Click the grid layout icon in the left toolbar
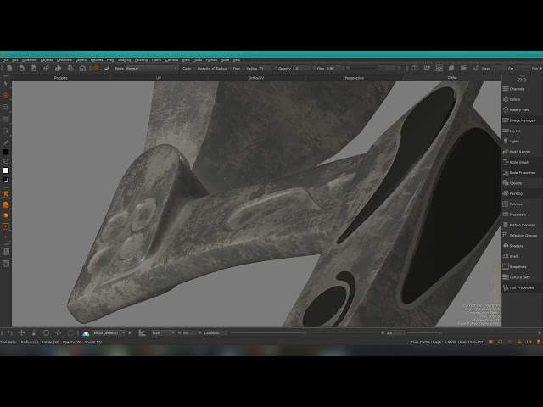 click(x=6, y=252)
